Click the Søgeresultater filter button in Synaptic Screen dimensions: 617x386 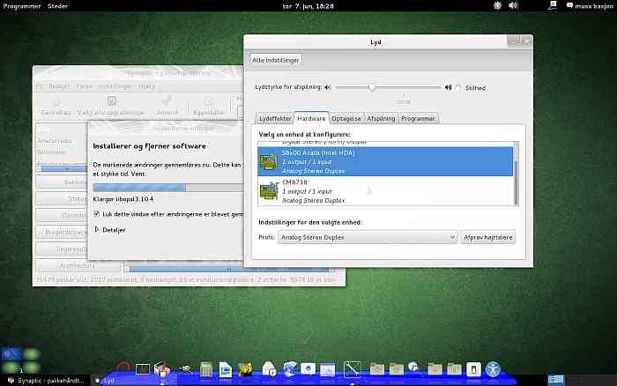point(62,249)
